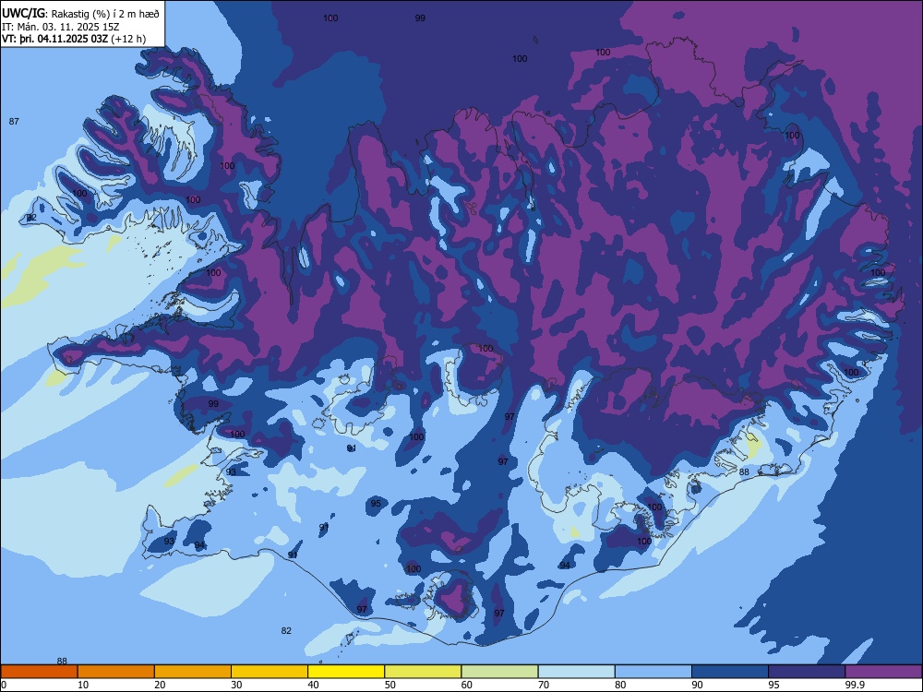The height and width of the screenshot is (692, 923).
Task: Click the '0' legend tick label
Action: pos(4,685)
